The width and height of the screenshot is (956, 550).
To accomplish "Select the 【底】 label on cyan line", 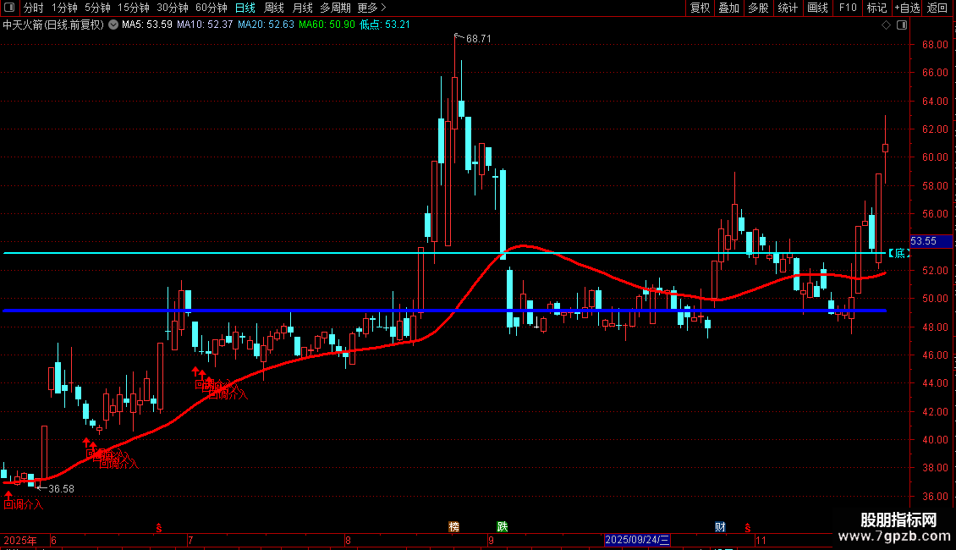I will coord(898,253).
